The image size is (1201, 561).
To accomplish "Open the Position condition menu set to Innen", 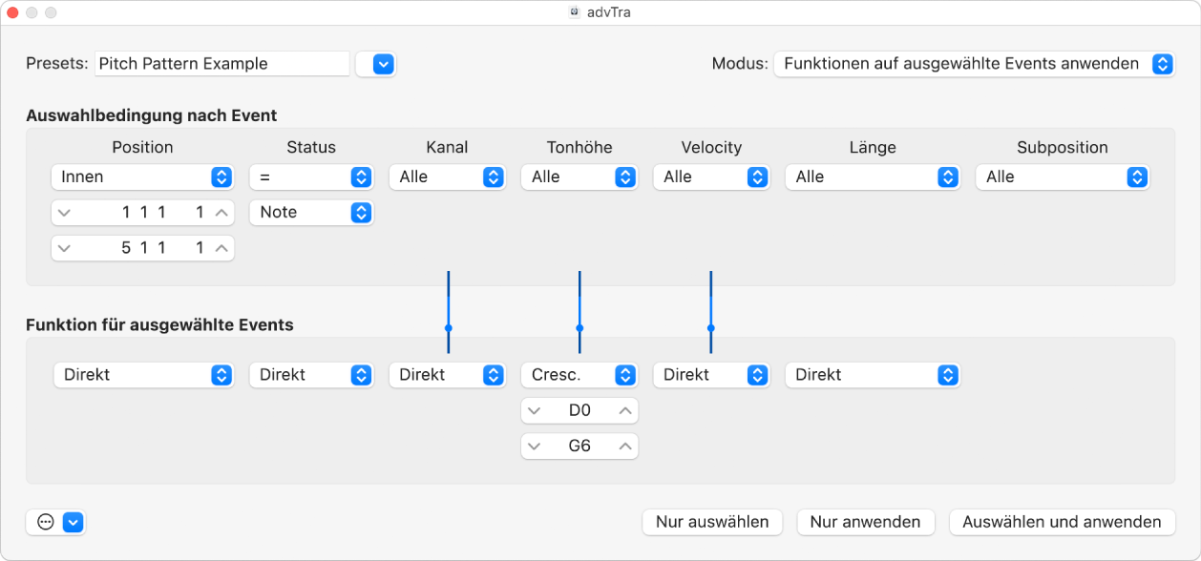I will (x=142, y=177).
